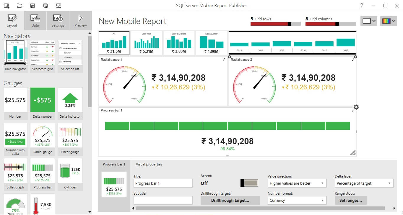
Task: Expand Radial gauge 1 to full view
Action: coord(224,60)
